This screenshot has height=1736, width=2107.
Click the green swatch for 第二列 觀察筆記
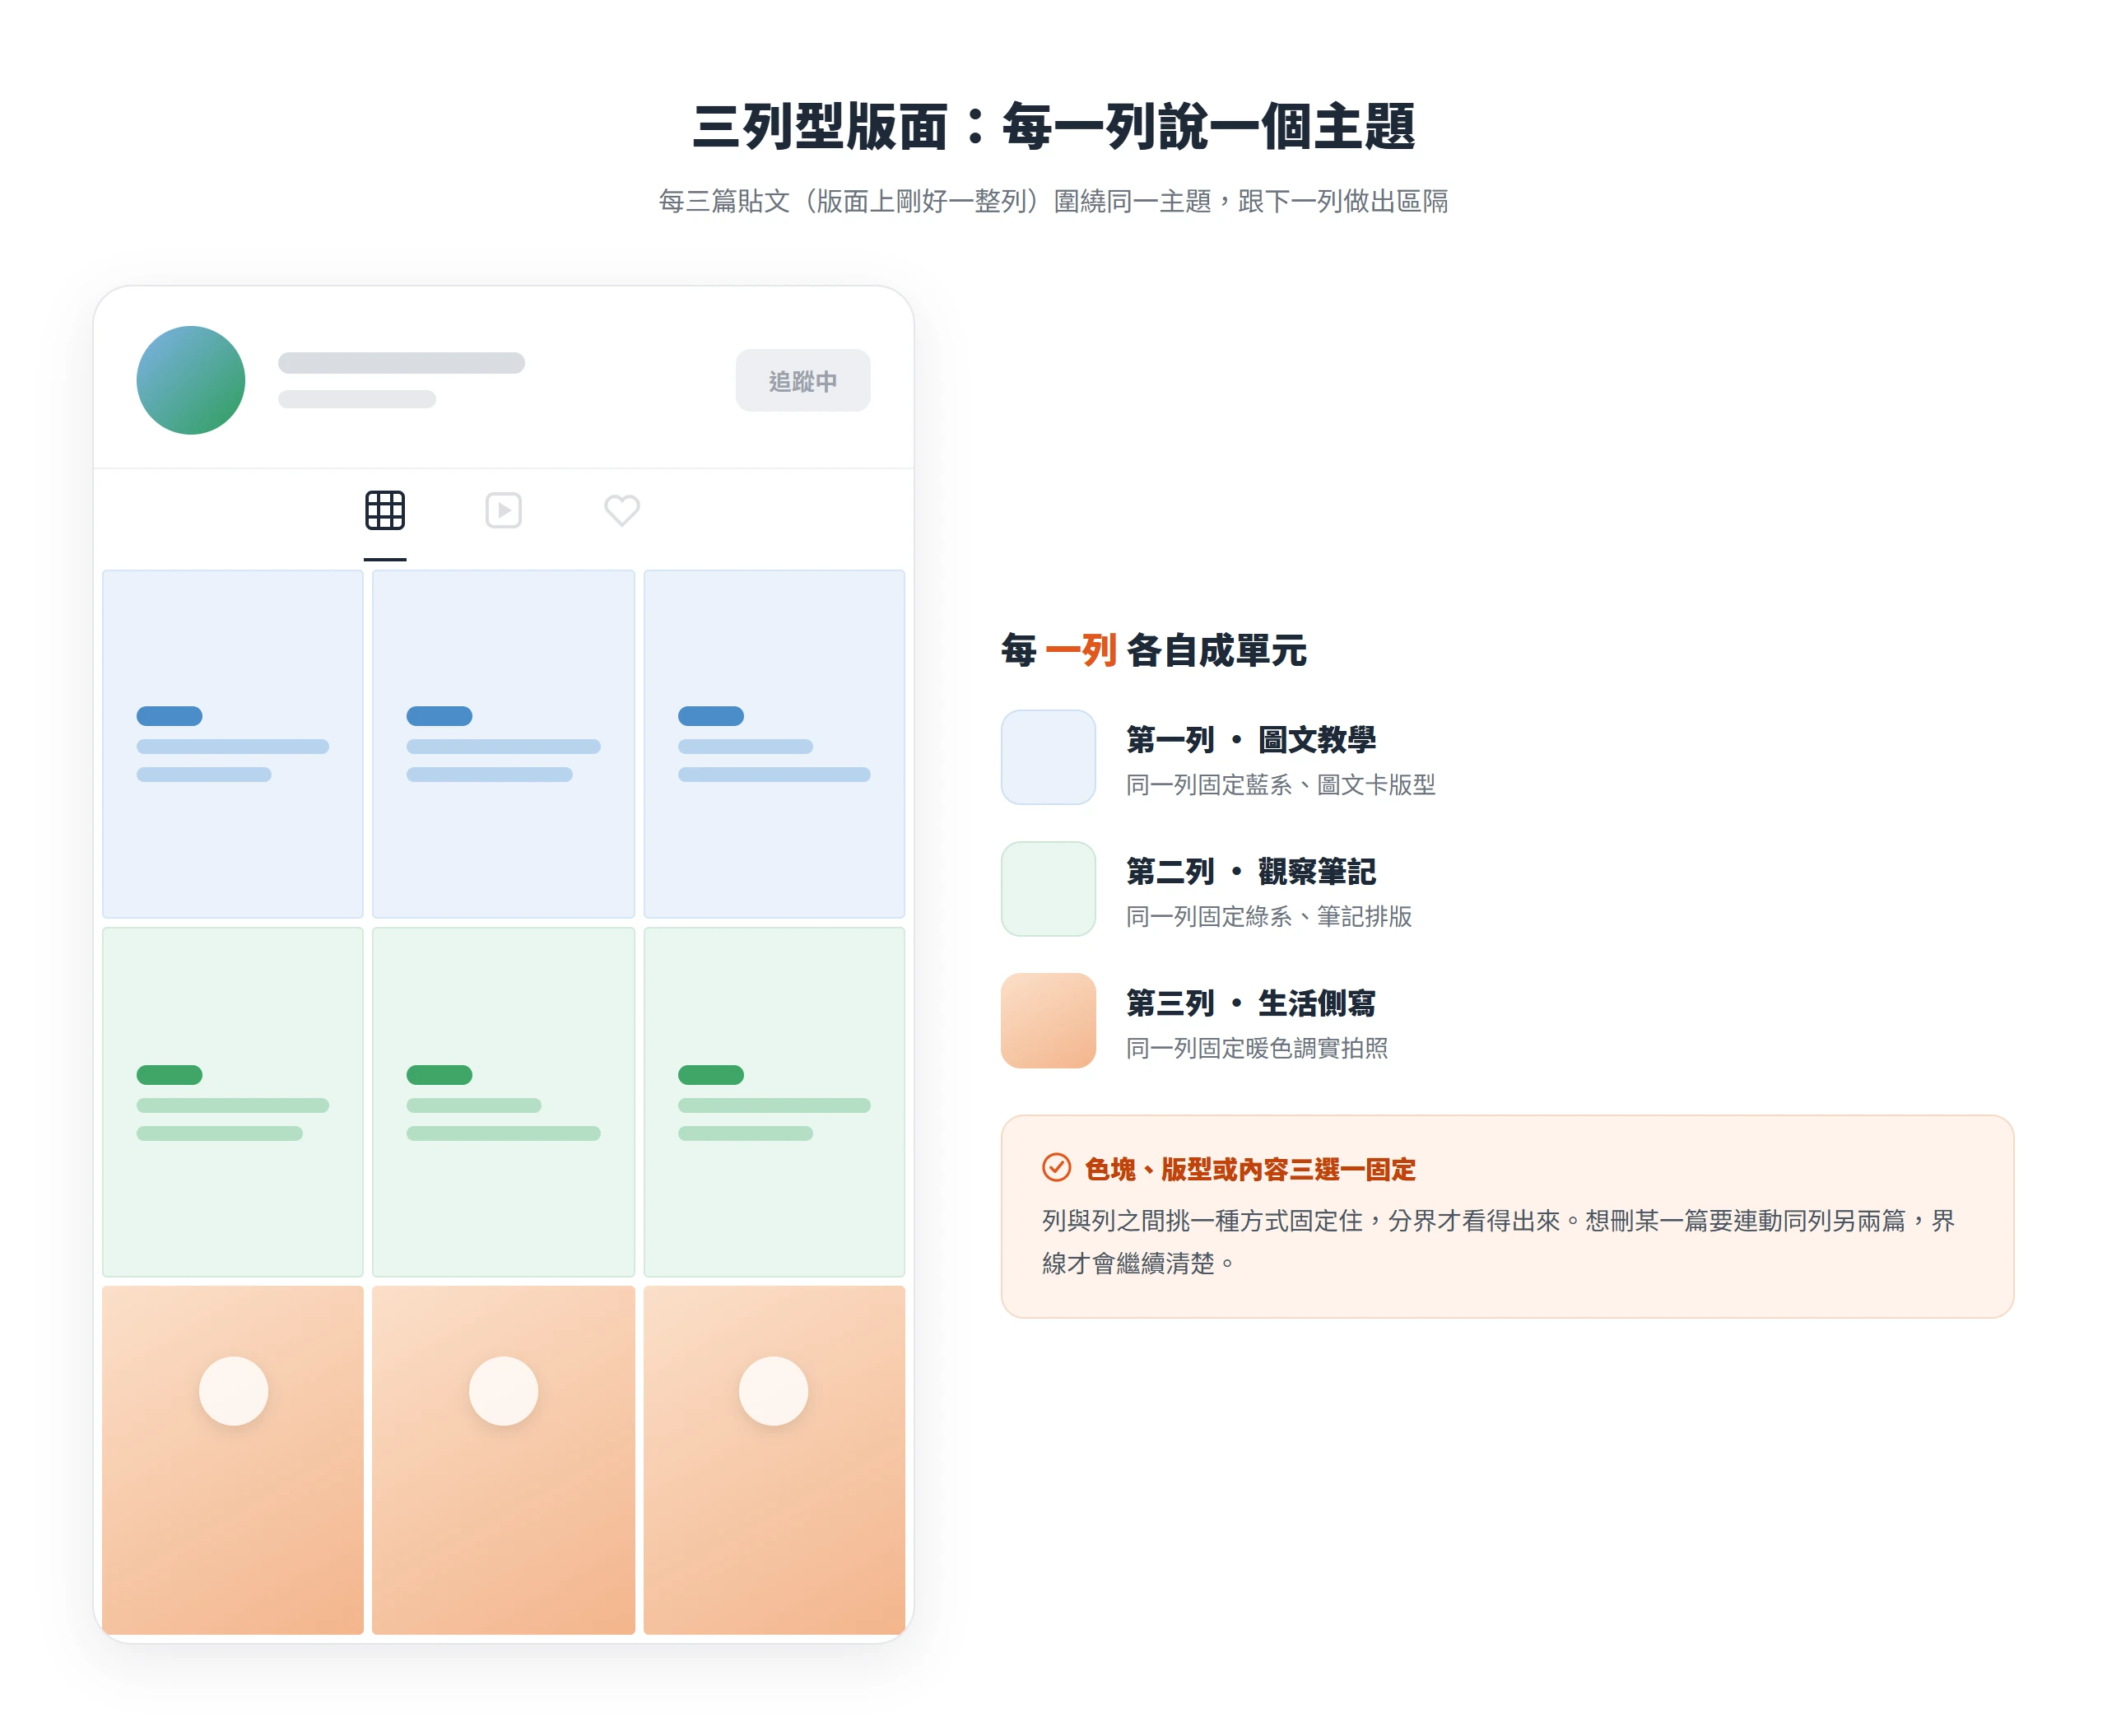[x=1048, y=889]
